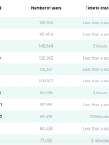
Task: Sort by the Number of users column header
Action: pyautogui.click(x=46, y=8)
